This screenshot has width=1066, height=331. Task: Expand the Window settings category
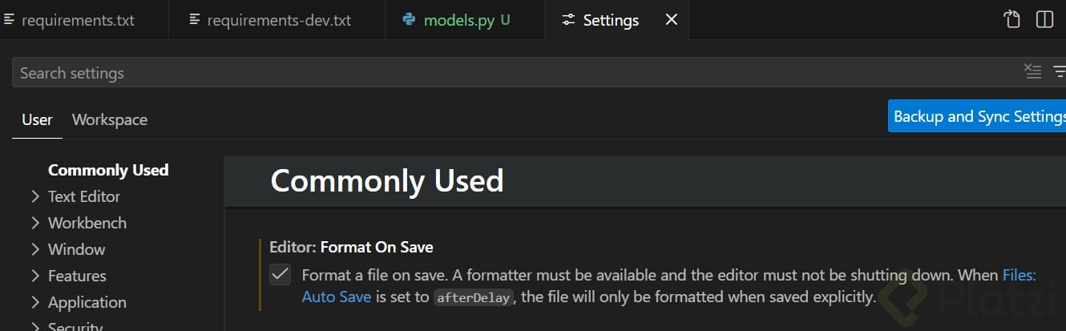coord(35,249)
